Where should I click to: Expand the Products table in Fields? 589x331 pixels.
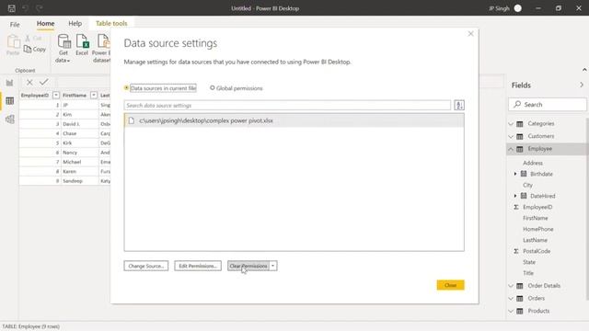pyautogui.click(x=511, y=311)
